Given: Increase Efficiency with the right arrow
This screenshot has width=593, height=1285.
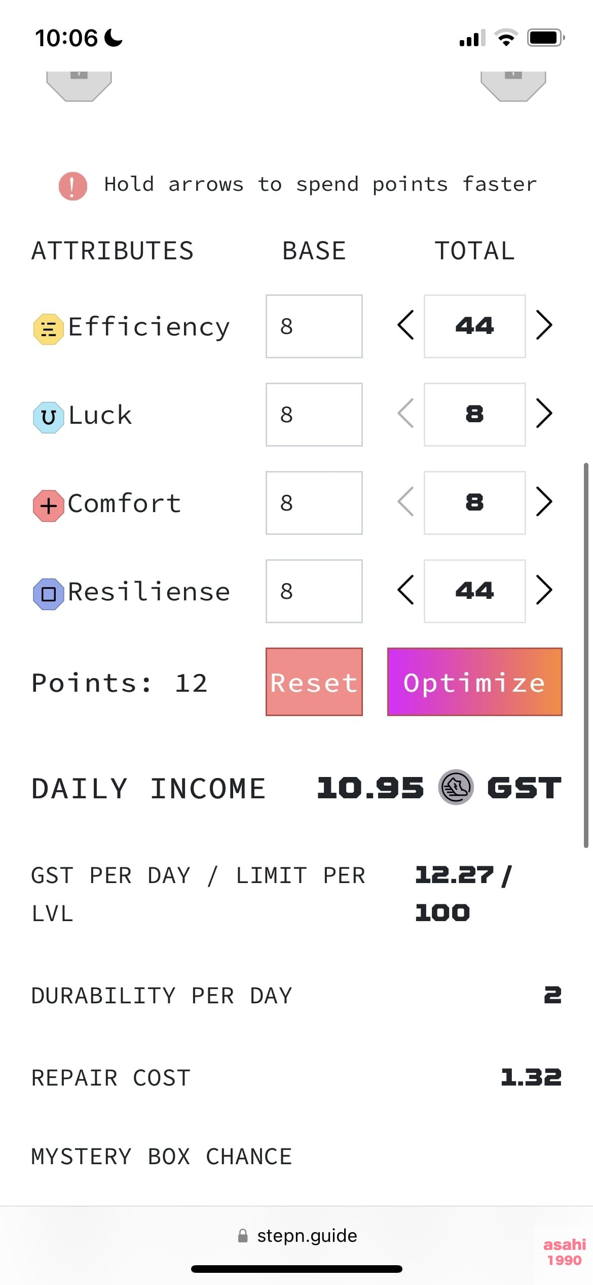Looking at the screenshot, I should click(544, 325).
